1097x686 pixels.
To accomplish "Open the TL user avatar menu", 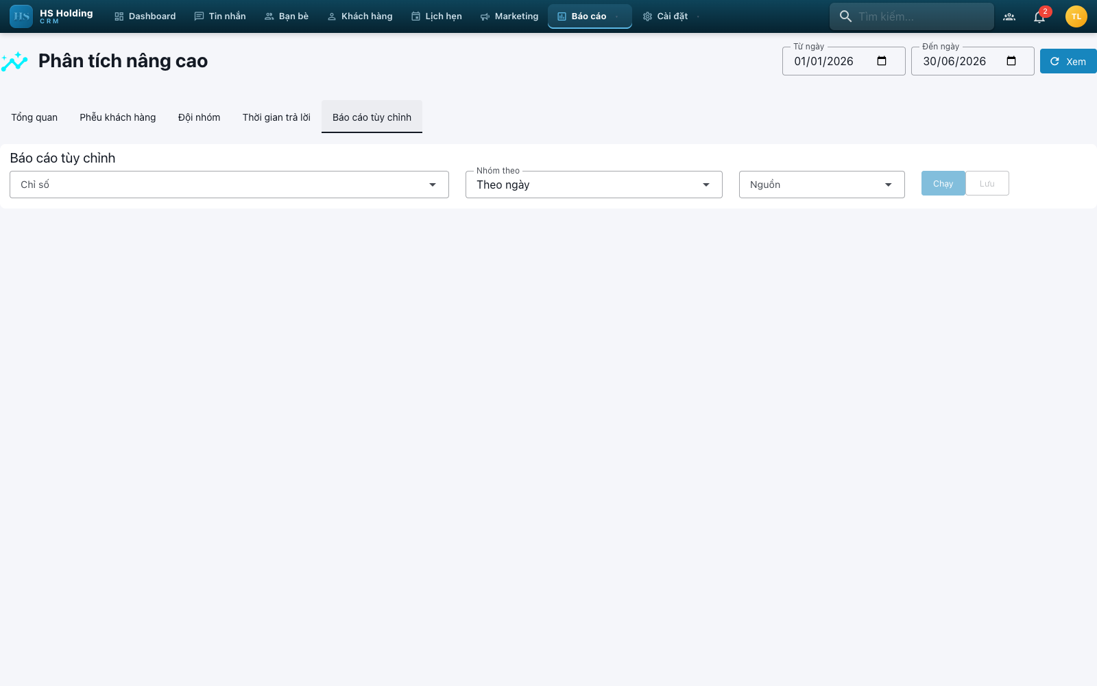I will click(1076, 16).
